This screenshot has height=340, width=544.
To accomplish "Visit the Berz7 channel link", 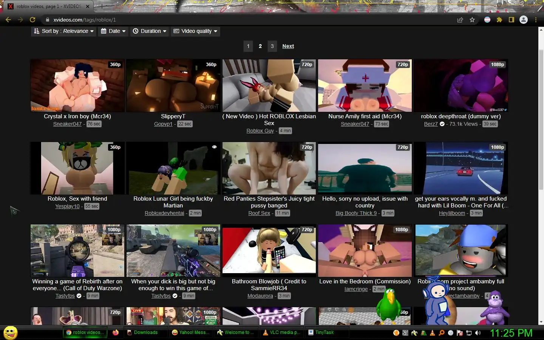I will tap(431, 124).
